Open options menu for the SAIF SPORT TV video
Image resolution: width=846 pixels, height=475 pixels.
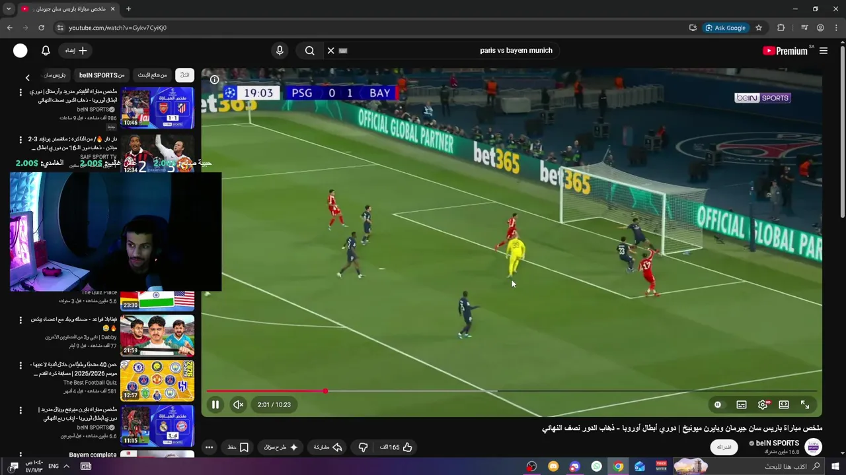click(x=21, y=139)
